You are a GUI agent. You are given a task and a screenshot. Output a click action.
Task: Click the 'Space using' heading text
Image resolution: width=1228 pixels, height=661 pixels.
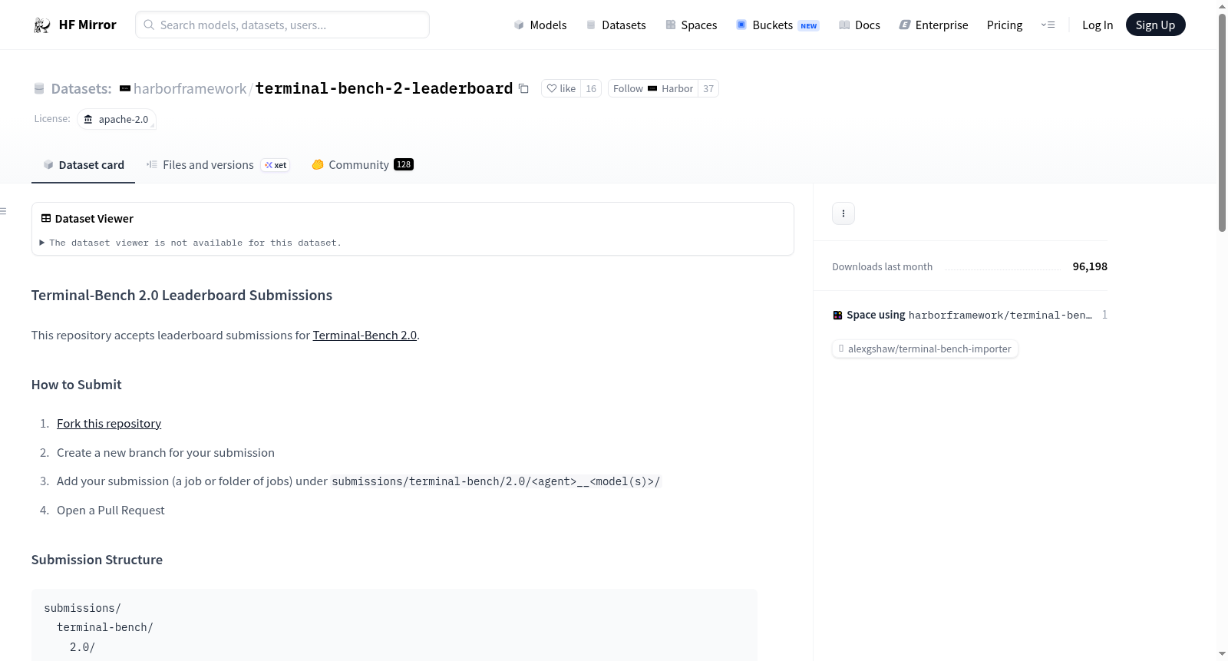pos(876,316)
